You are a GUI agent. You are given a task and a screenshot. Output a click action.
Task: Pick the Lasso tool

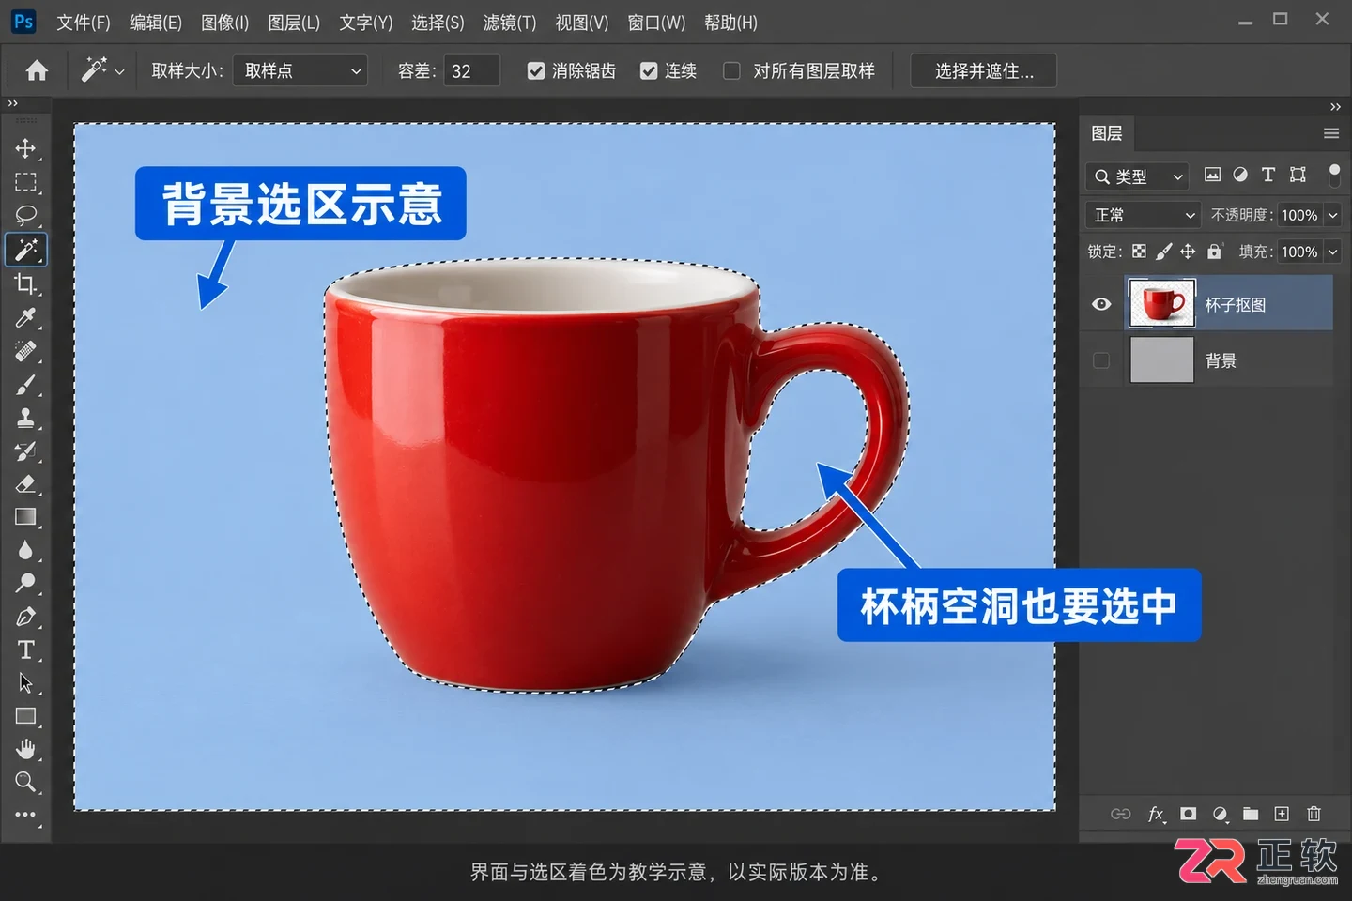click(25, 215)
